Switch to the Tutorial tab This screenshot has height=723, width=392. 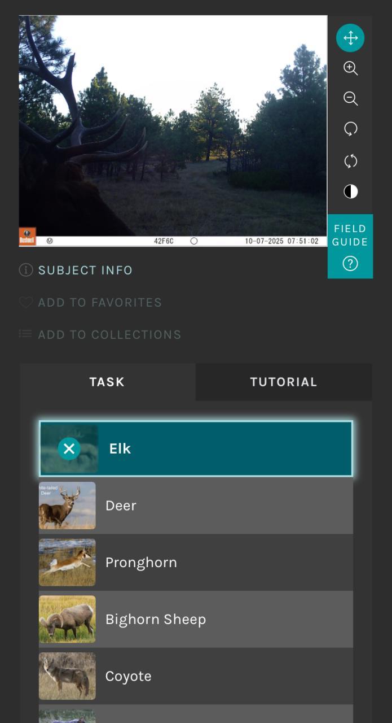tap(284, 382)
